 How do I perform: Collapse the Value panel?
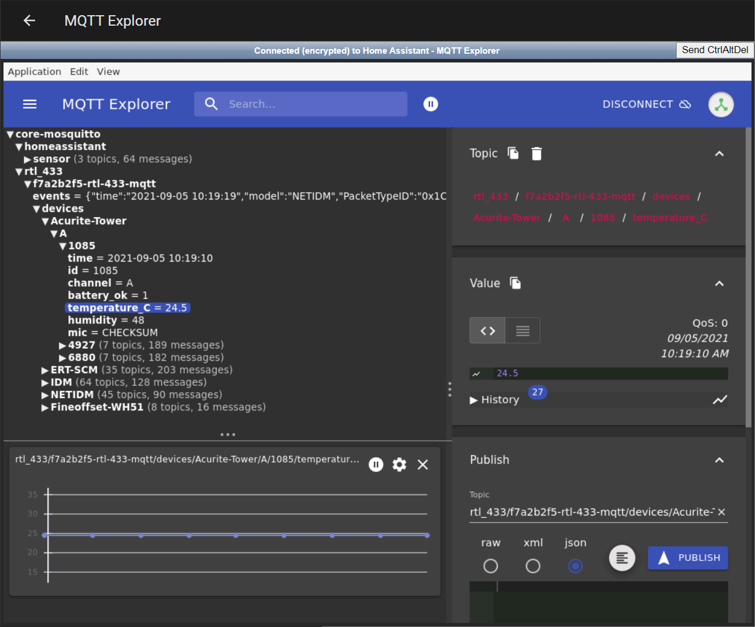click(719, 284)
